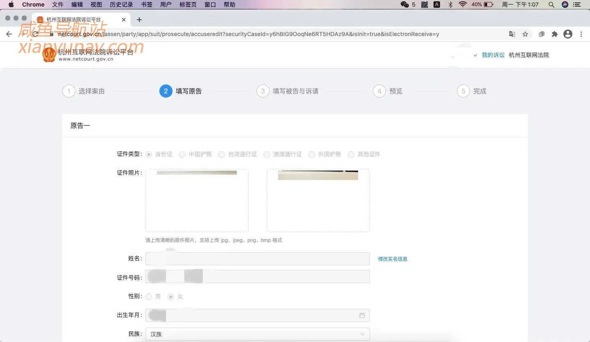
Task: Click the back navigation arrow
Action: click(9, 34)
